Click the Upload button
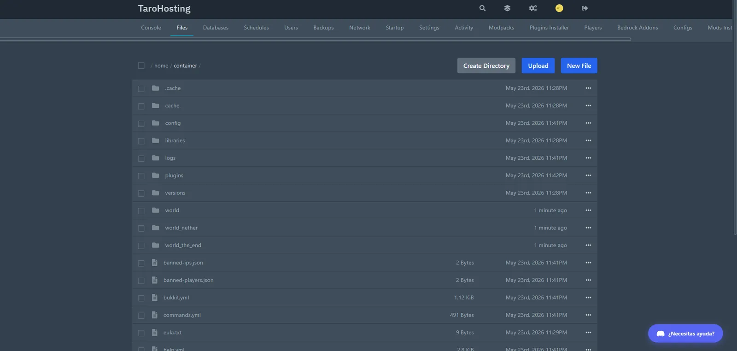Screen dimensions: 737x351 tap(538, 65)
